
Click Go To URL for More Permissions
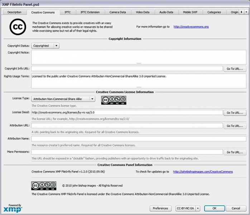[x=235, y=152]
